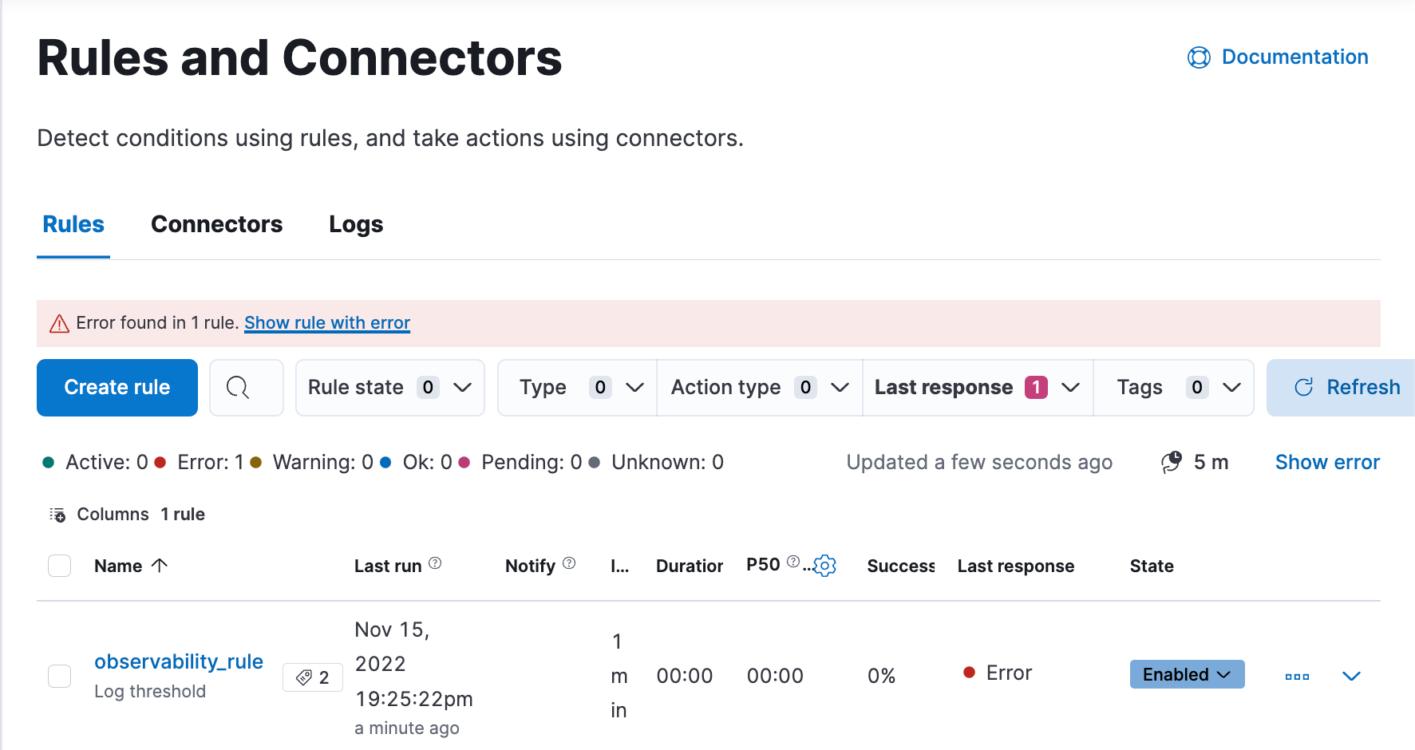Open the Rule state filter dropdown

tap(389, 388)
